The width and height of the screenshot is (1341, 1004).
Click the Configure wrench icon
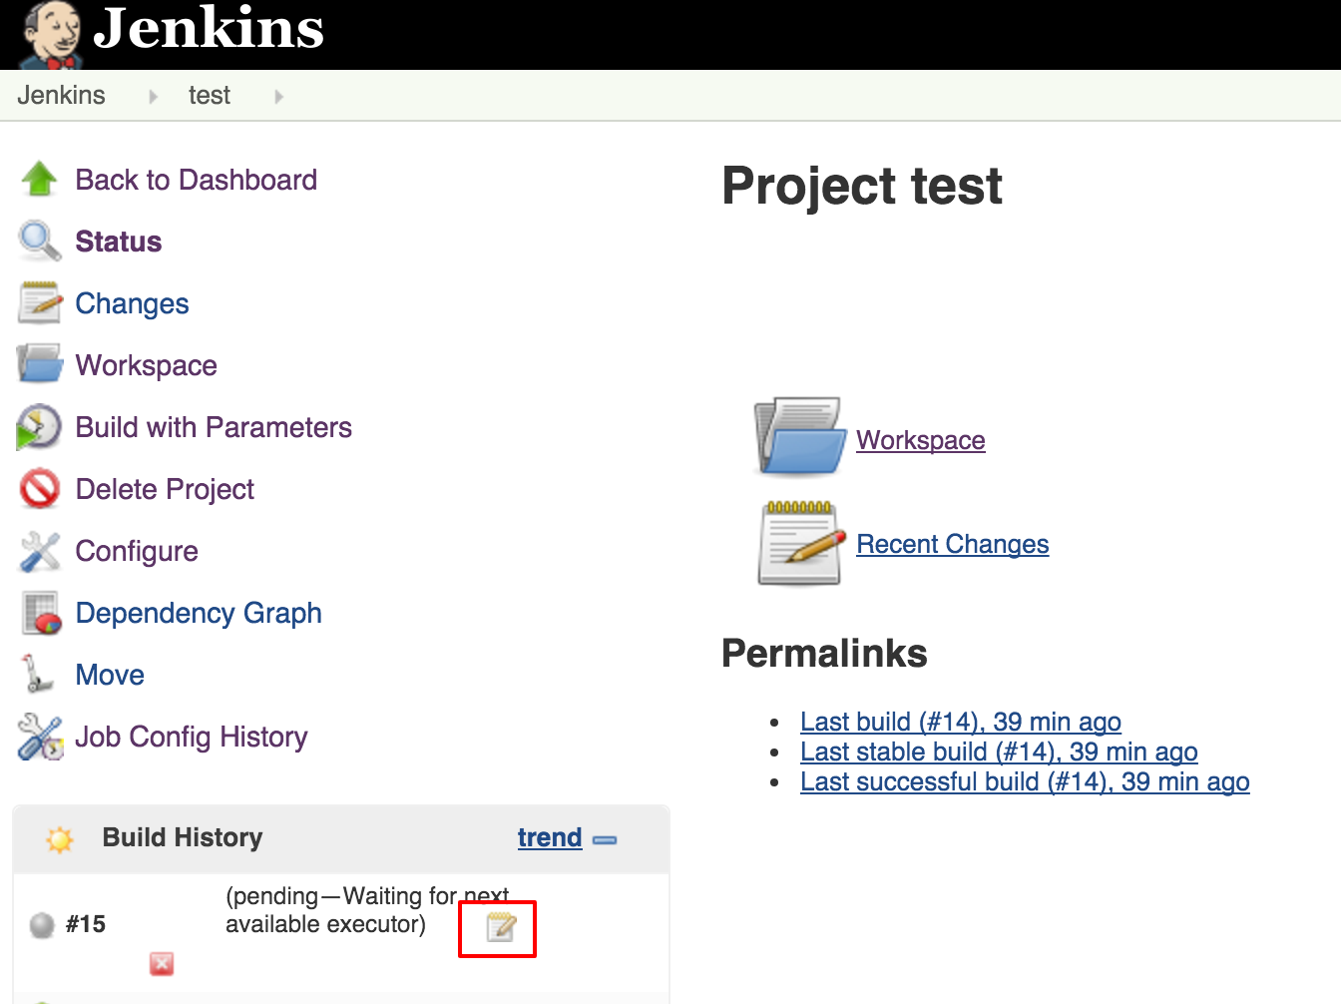[40, 551]
